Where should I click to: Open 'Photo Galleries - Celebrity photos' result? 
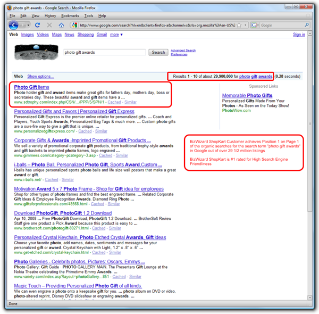click(x=79, y=262)
